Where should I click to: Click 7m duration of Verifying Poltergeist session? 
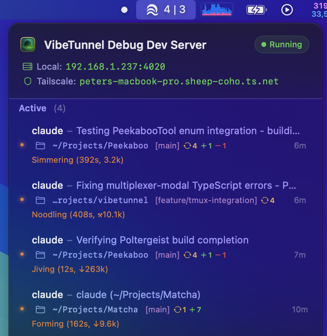pos(300,255)
